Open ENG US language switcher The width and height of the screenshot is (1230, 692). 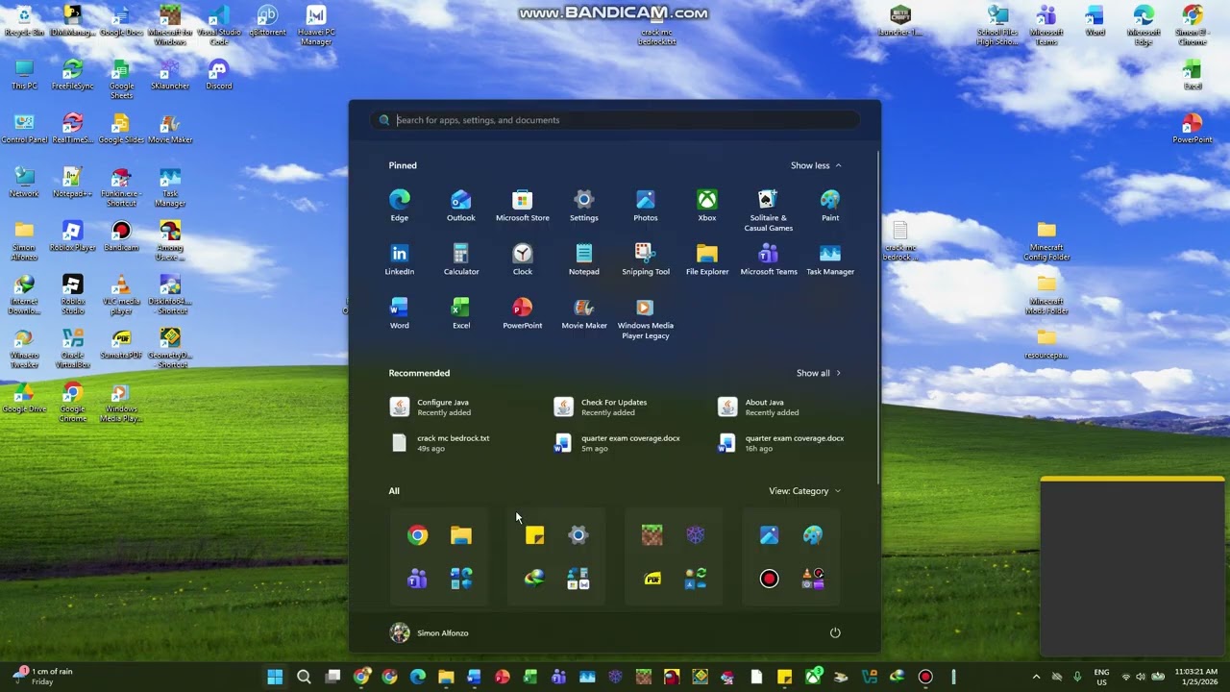(1101, 677)
